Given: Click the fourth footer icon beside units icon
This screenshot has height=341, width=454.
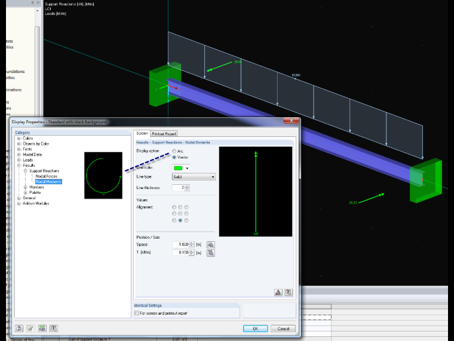Looking at the screenshot, I should 54,328.
